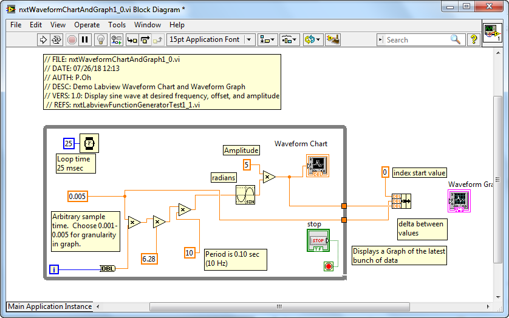Select the loop iteration terminal i

[54, 269]
